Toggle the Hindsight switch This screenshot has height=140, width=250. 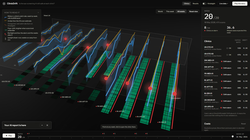coord(204,3)
